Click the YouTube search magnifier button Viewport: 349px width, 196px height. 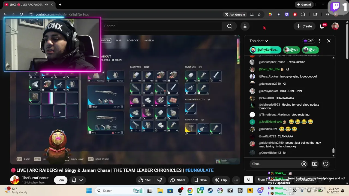[x=230, y=26]
